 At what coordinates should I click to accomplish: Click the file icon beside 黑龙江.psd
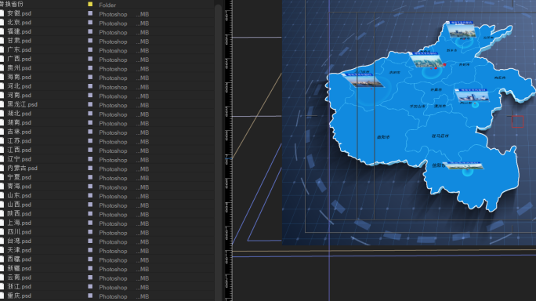(x=2, y=104)
